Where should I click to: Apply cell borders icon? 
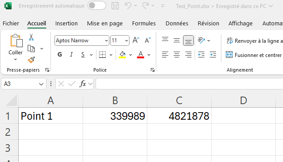(x=102, y=55)
